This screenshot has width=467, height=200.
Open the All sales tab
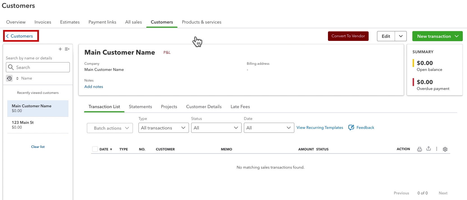click(133, 22)
